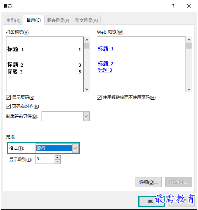Open the 图表目录(F) tab
This screenshot has width=198, height=210.
coord(58,21)
